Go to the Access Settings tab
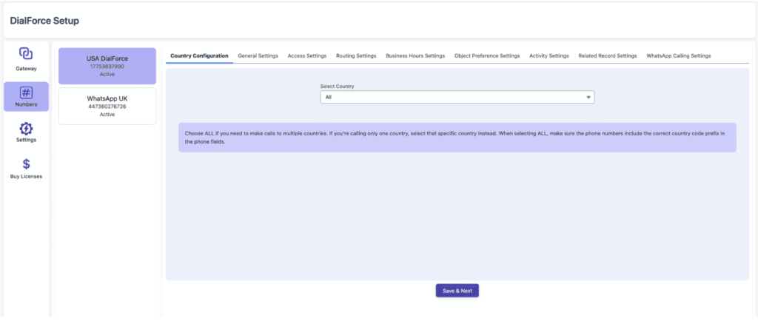This screenshot has height=321, width=758. pyautogui.click(x=306, y=55)
